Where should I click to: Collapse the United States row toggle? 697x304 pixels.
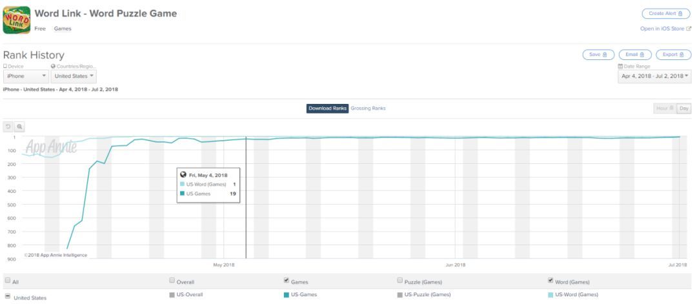point(7,296)
